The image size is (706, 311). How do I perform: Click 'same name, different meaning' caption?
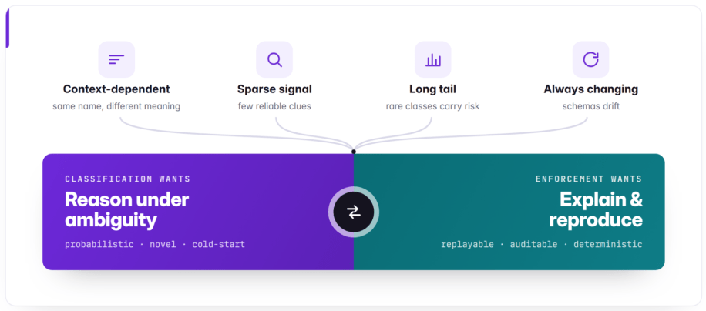(116, 106)
